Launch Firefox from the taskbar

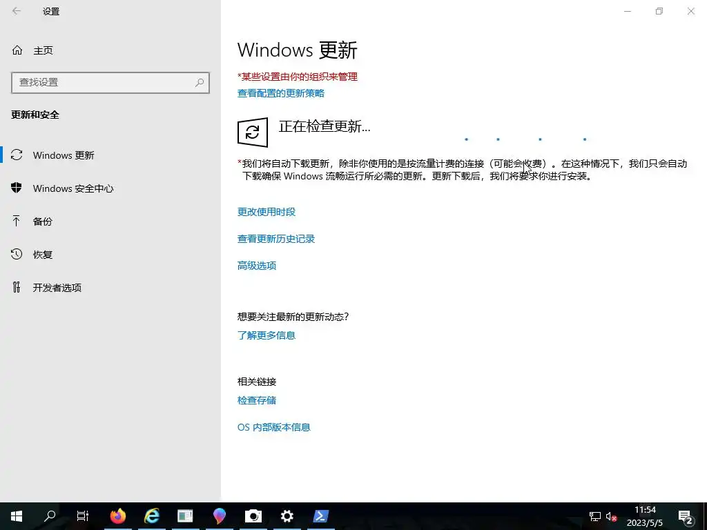tap(118, 516)
